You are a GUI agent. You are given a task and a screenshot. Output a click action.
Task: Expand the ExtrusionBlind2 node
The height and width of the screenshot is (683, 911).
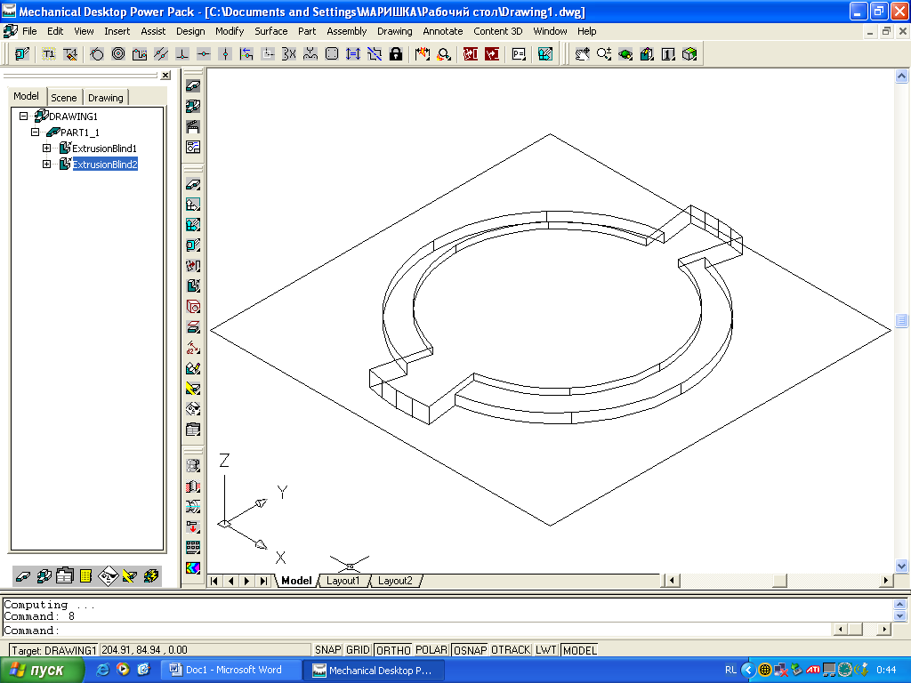point(46,165)
